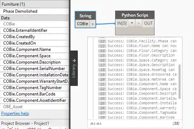Select the String node title

pos(85,16)
